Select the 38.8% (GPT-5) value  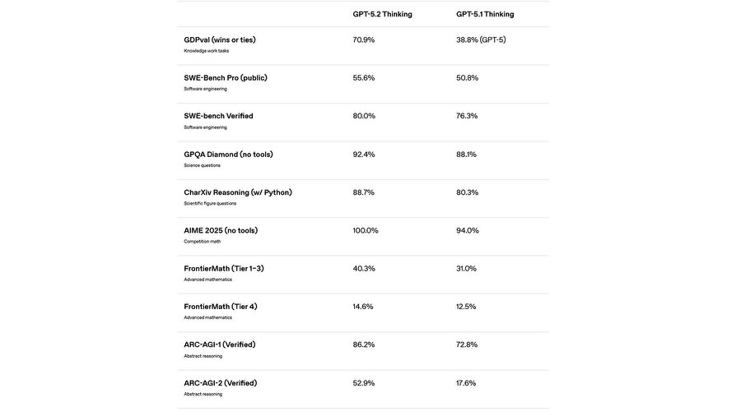(x=481, y=39)
